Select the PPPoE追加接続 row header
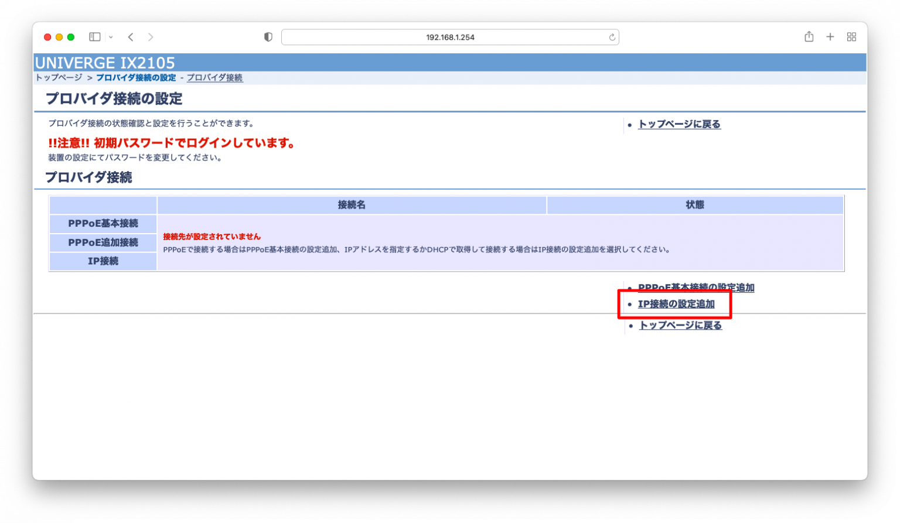This screenshot has width=900, height=523. (x=103, y=242)
